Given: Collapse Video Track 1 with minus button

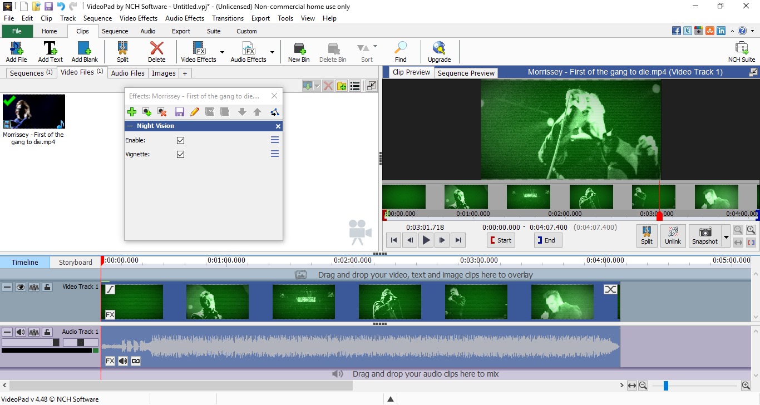Looking at the screenshot, I should 7,287.
